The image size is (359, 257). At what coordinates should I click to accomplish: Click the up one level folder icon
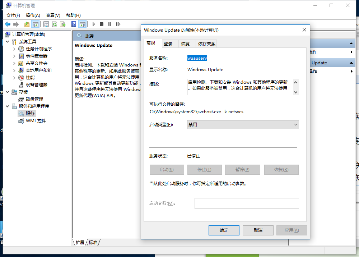tap(27, 24)
